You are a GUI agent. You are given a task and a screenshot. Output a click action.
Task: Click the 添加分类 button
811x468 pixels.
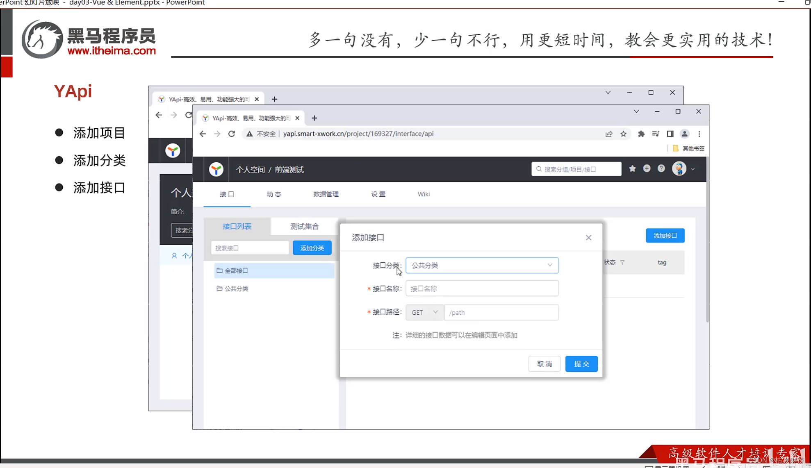(x=312, y=248)
